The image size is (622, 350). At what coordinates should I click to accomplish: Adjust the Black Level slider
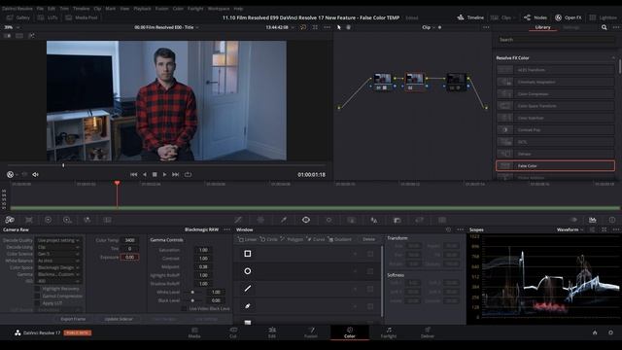192,300
